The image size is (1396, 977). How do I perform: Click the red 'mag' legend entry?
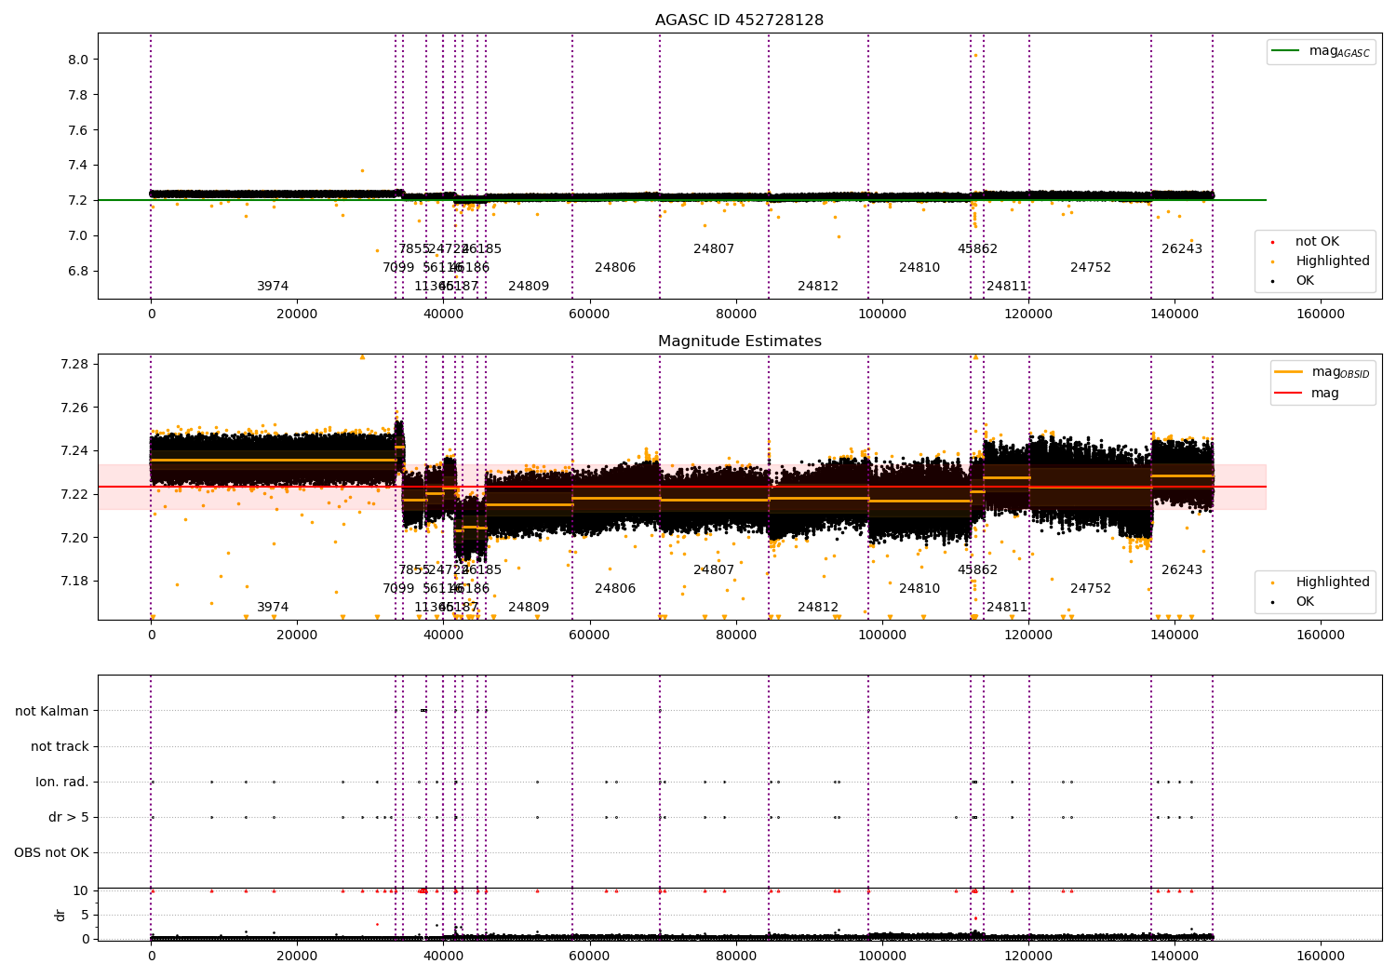[x=1308, y=394]
